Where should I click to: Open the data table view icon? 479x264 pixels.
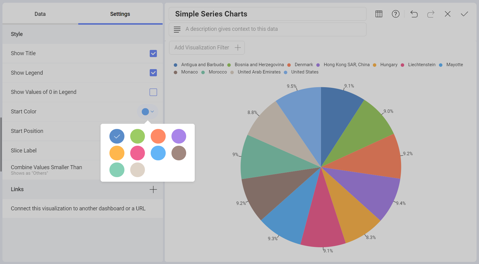(x=379, y=14)
